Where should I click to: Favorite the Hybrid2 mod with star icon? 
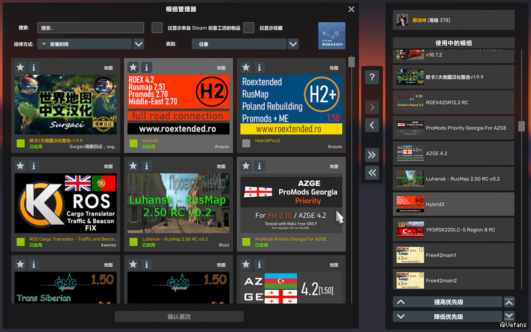(x=133, y=67)
